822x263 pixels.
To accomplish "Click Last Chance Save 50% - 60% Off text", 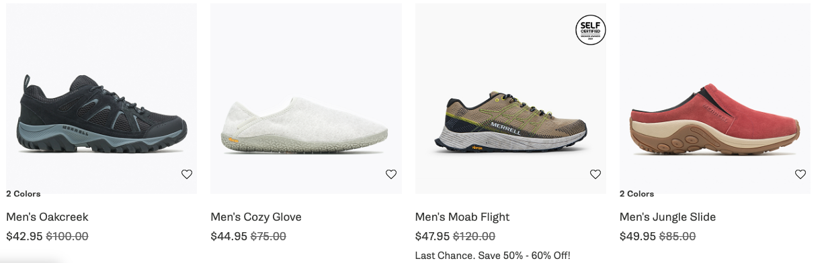I will [493, 255].
